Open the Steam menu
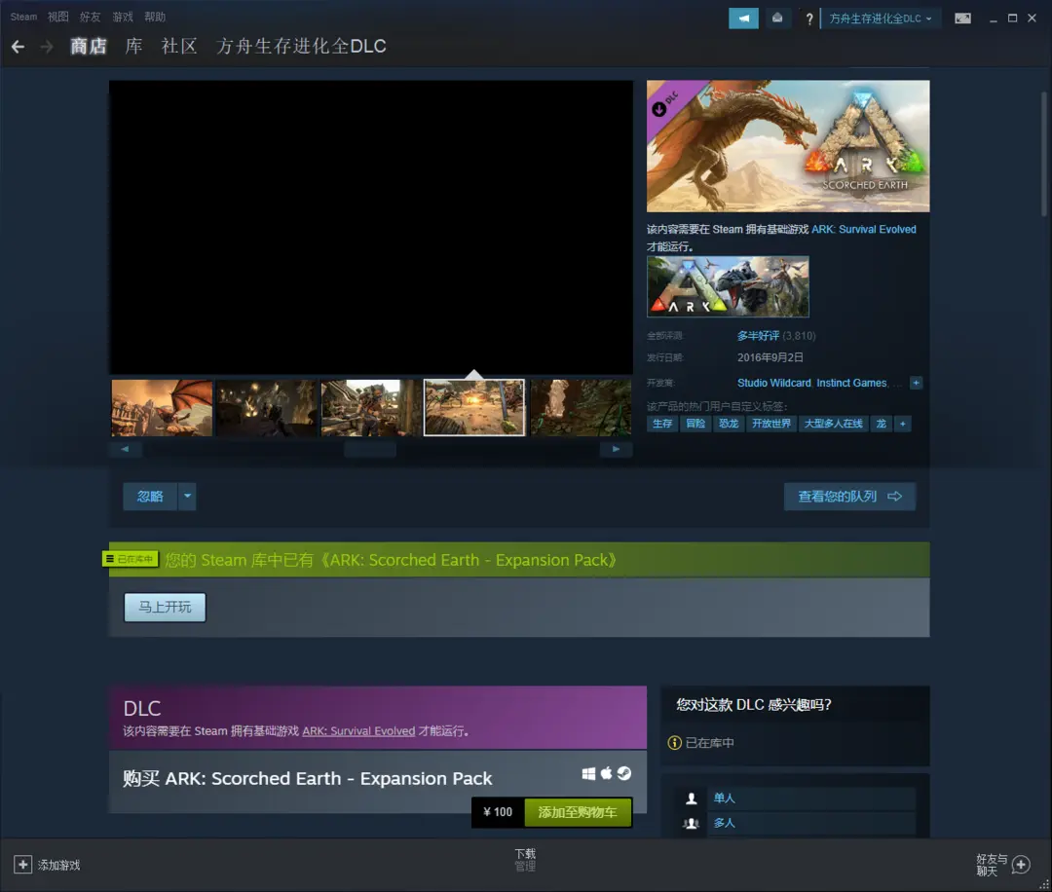1052x892 pixels. tap(23, 17)
